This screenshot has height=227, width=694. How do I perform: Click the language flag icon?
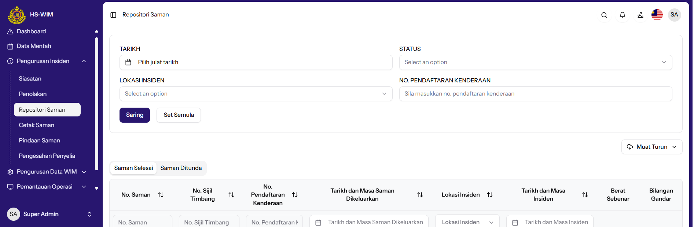657,15
